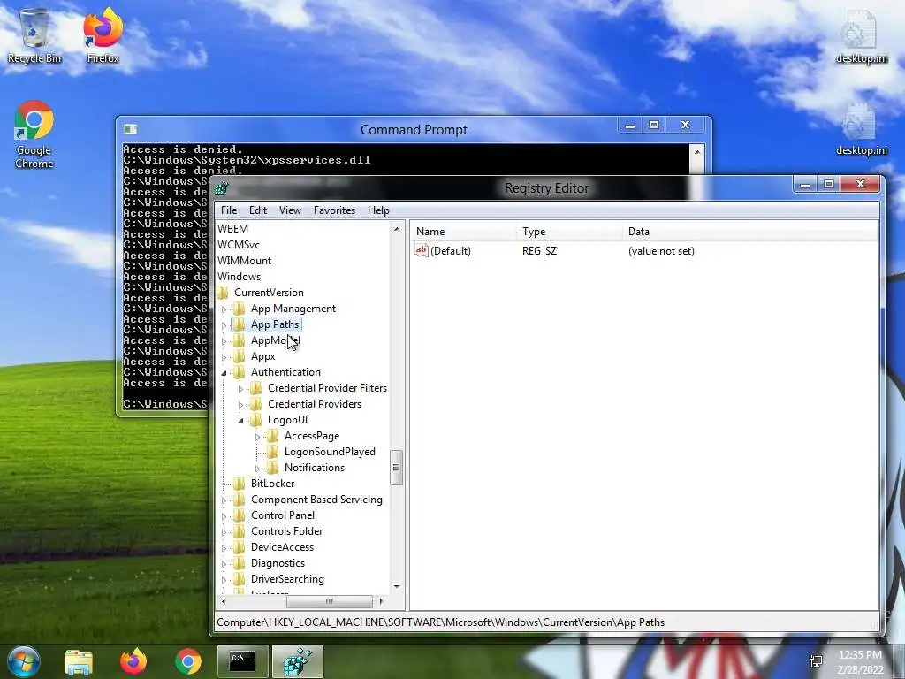Click the BitLocker folder icon
905x679 pixels.
[239, 484]
